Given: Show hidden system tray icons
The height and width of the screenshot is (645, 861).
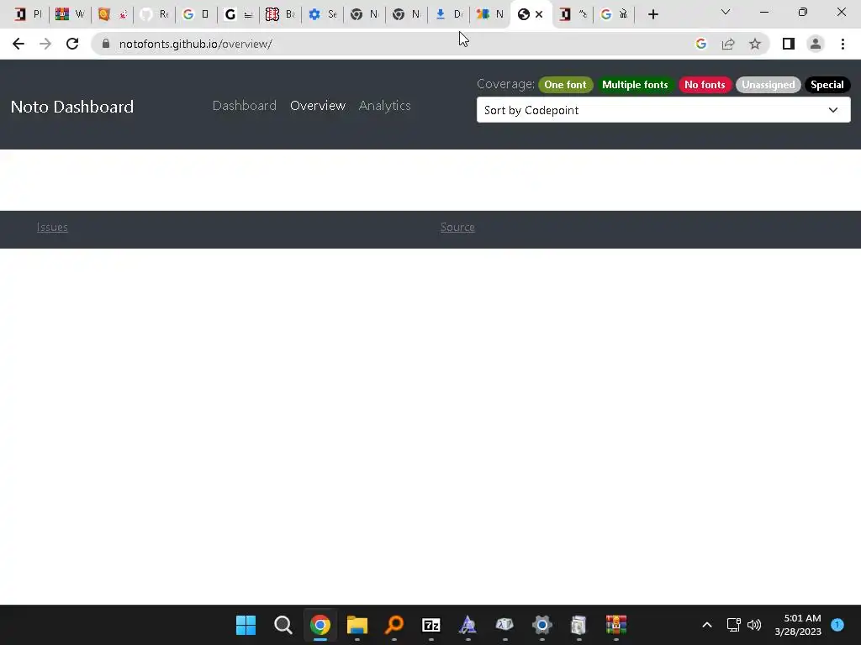Looking at the screenshot, I should pyautogui.click(x=707, y=625).
